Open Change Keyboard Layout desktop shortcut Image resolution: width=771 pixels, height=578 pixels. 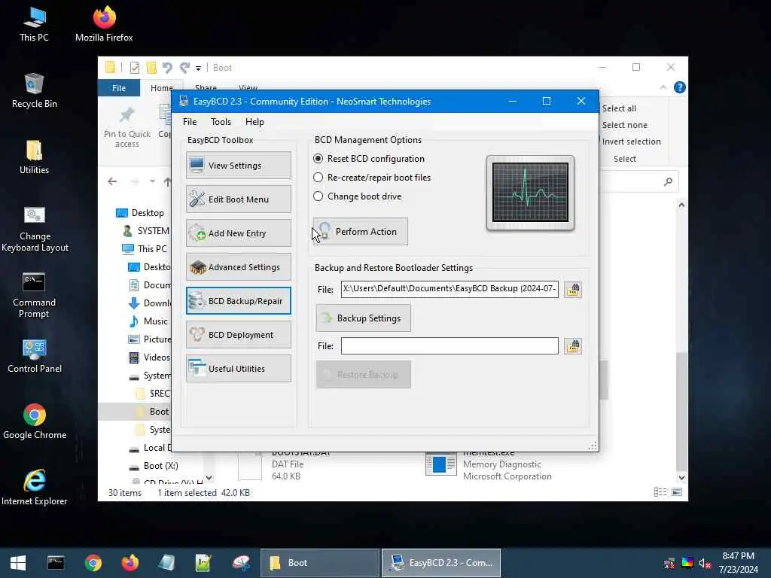pyautogui.click(x=35, y=229)
